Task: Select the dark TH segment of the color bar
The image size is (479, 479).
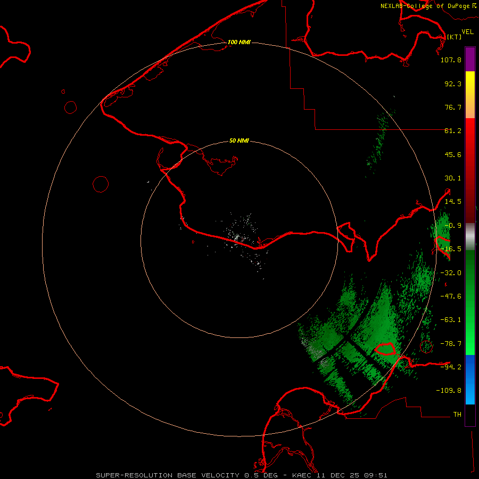Action: (470, 415)
